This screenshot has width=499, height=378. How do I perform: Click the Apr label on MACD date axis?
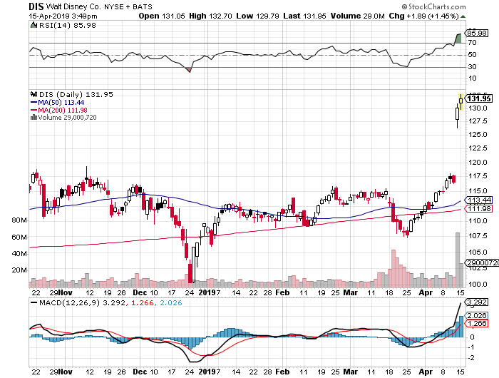426,372
